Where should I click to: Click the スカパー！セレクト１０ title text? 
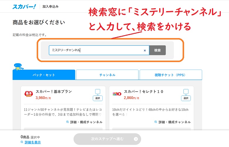point(144,91)
